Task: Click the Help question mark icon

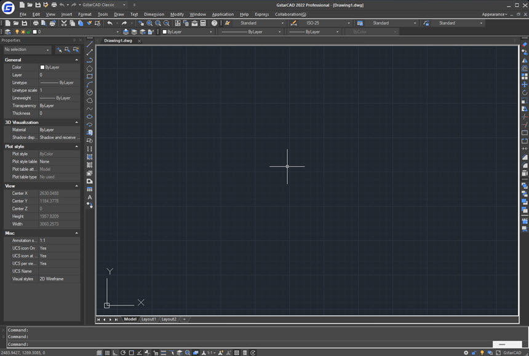Action: pyautogui.click(x=214, y=23)
